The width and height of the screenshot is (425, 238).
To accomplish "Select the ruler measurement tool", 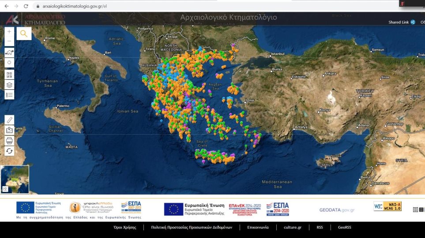I will pos(9,120).
